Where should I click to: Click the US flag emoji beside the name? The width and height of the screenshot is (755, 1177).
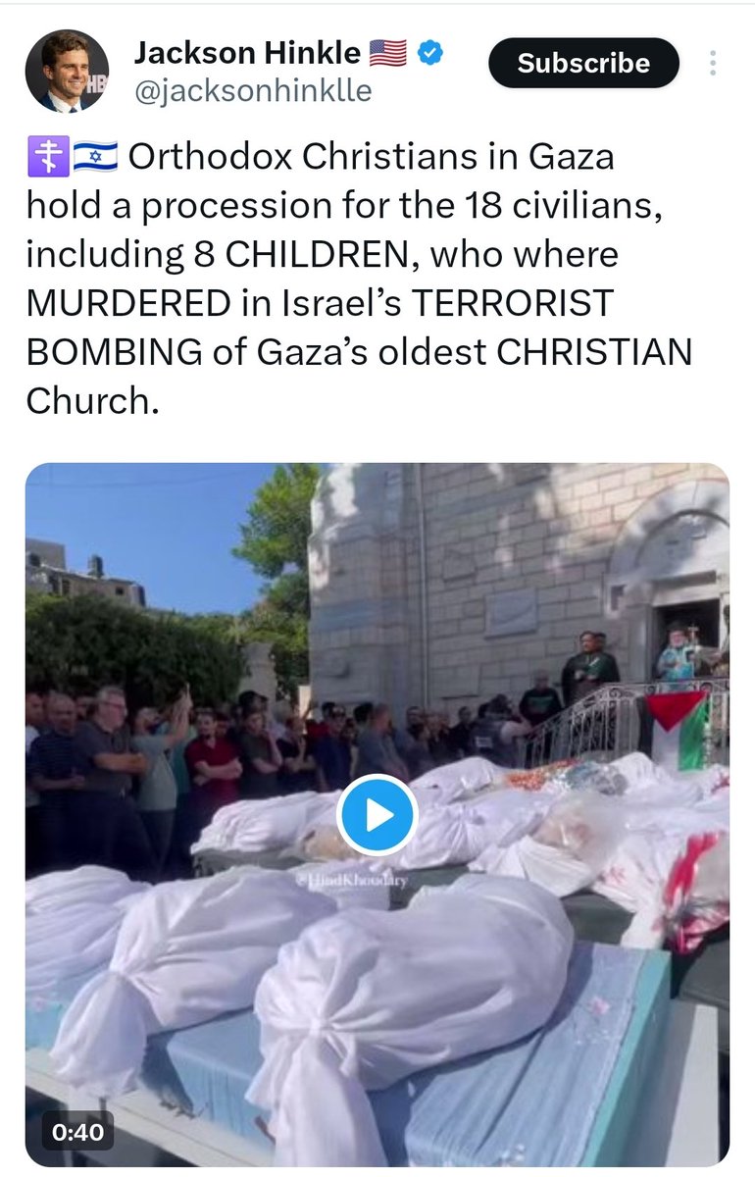(x=388, y=53)
